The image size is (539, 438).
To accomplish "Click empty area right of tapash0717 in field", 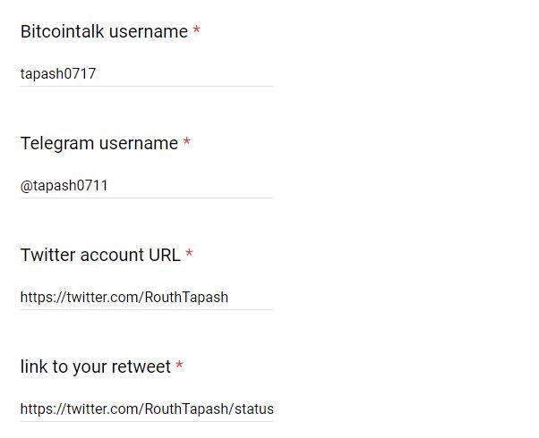I will click(x=184, y=74).
